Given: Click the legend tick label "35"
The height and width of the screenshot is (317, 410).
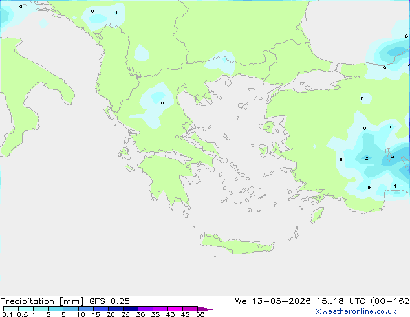Looking at the screenshot, I should [155, 314].
